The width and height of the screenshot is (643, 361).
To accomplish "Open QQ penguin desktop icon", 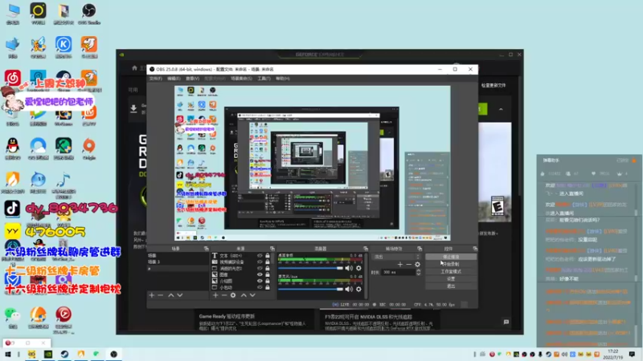I will [x=13, y=148].
